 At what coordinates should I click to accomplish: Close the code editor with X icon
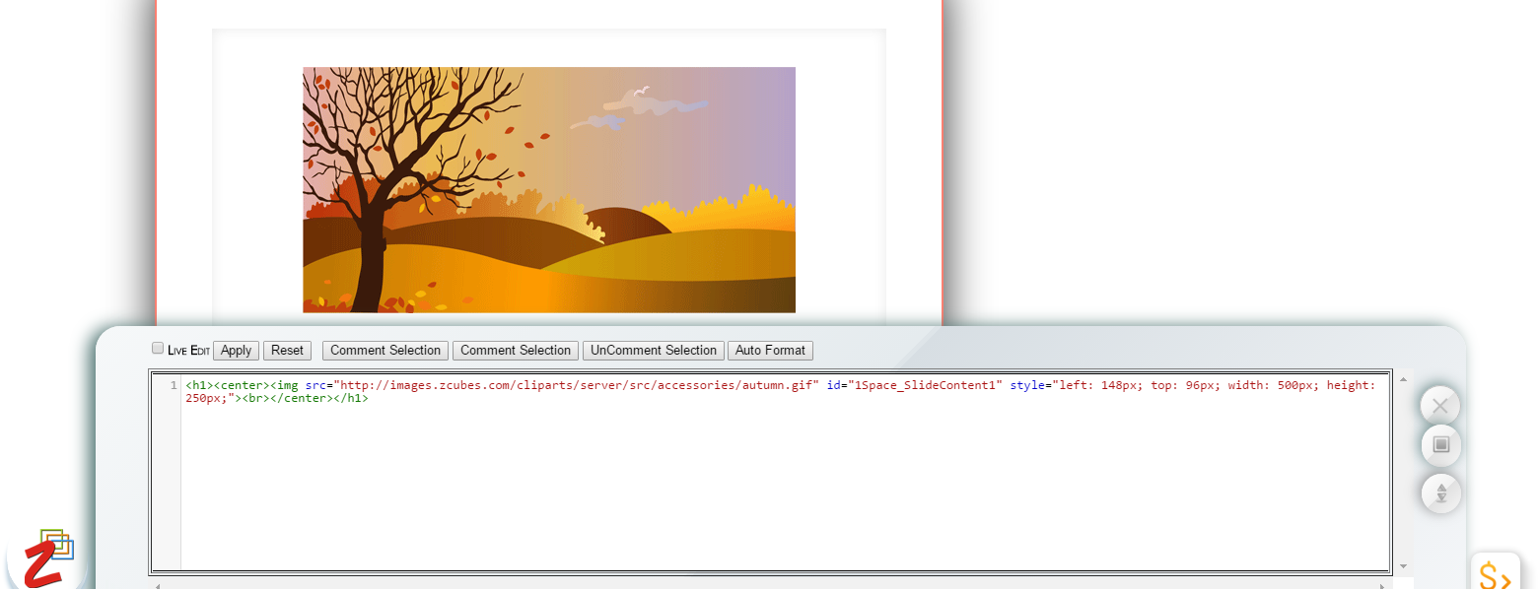click(x=1440, y=405)
